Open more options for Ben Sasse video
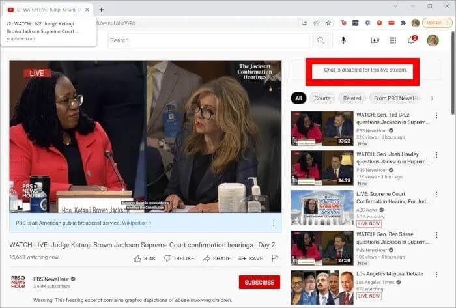Viewport: 456px width, 308px height. click(436, 235)
